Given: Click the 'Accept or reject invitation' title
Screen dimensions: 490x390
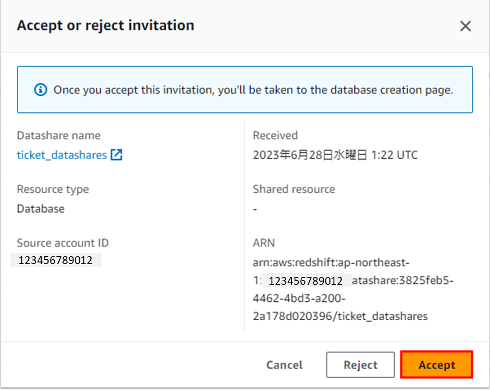Looking at the screenshot, I should (x=105, y=26).
